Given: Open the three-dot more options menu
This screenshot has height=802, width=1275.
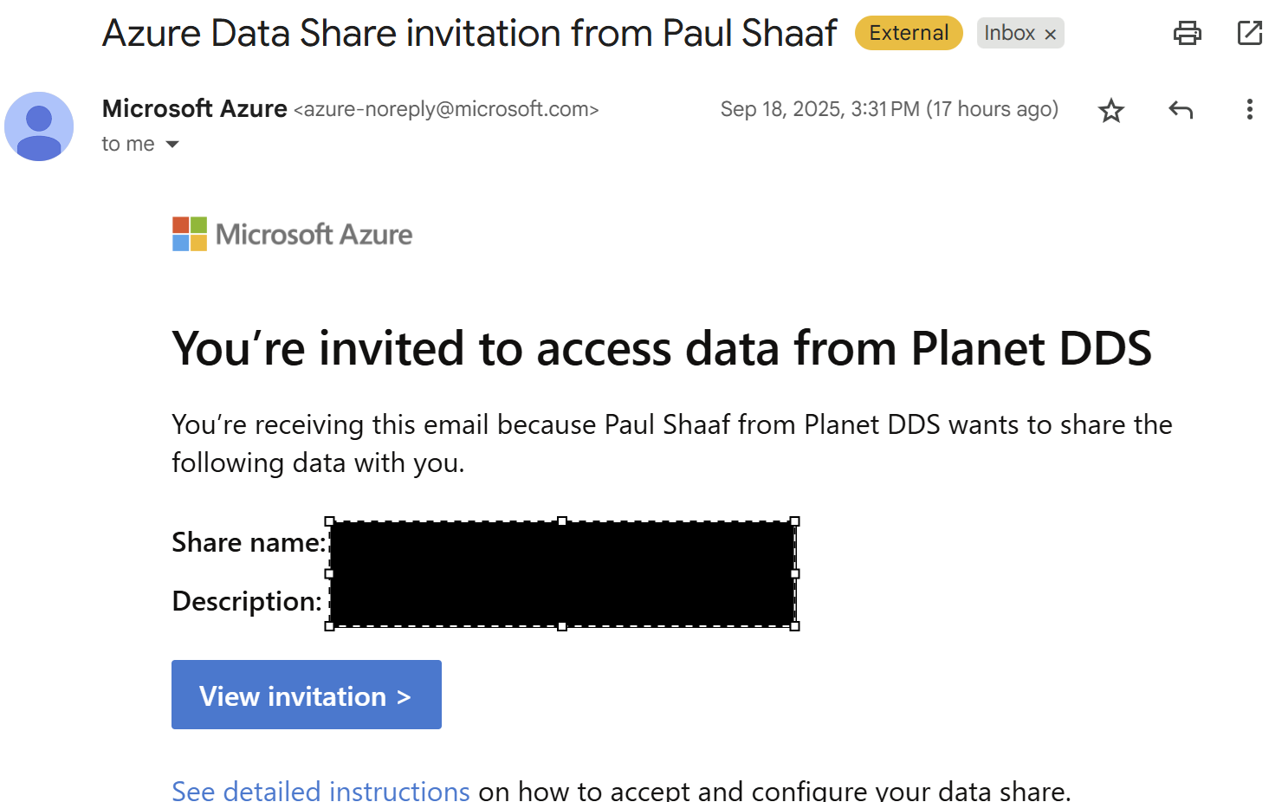Looking at the screenshot, I should point(1249,109).
